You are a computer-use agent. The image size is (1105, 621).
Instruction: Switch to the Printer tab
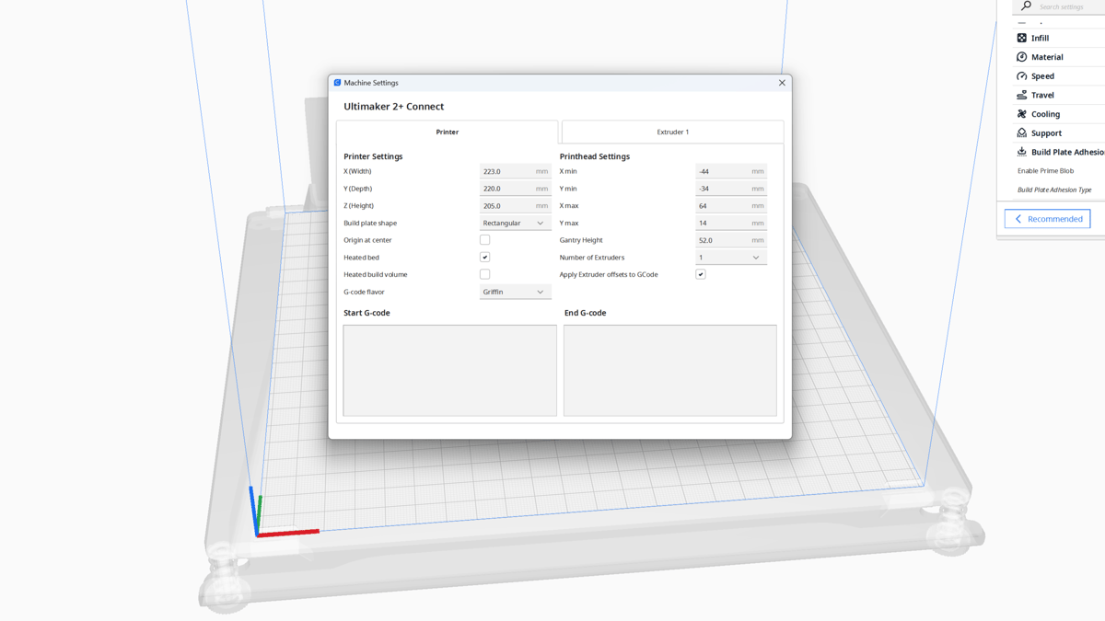(x=448, y=132)
